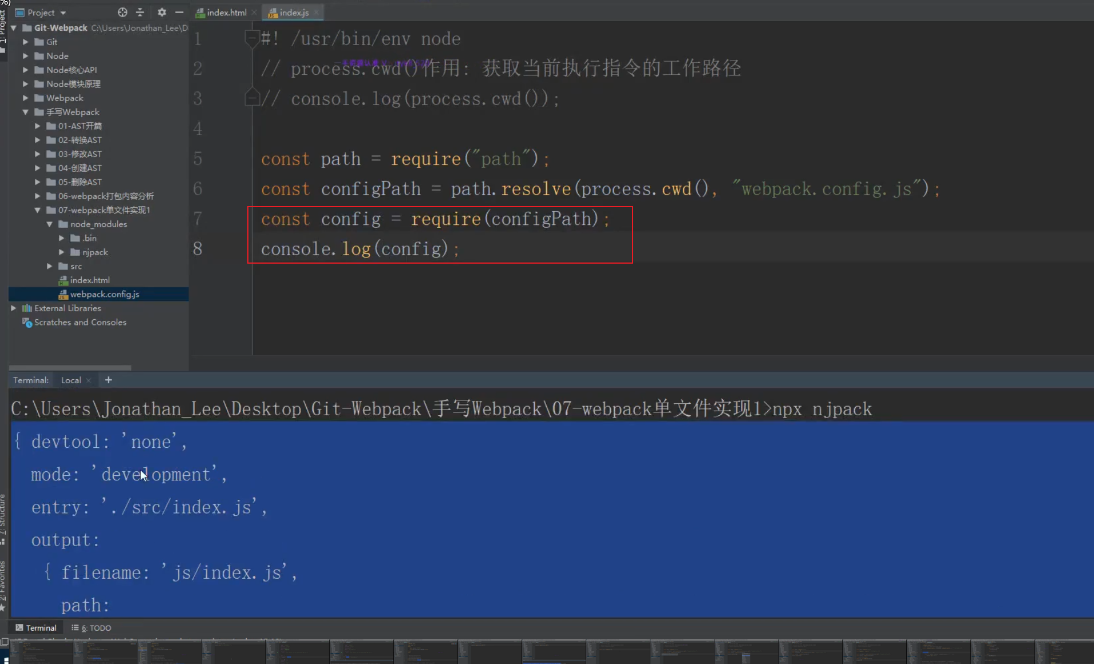This screenshot has height=664, width=1094.
Task: Open a new terminal session with plus icon
Action: click(108, 380)
